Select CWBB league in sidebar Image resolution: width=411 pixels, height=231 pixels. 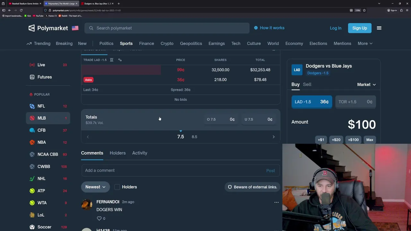point(48,167)
